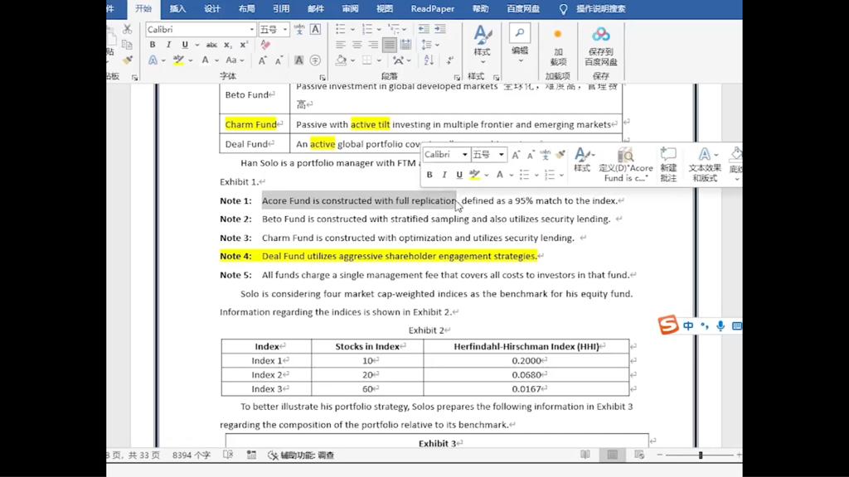The height and width of the screenshot is (477, 849).
Task: Open Text Effects (文本效果和版式) dropdown
Action: 705,165
